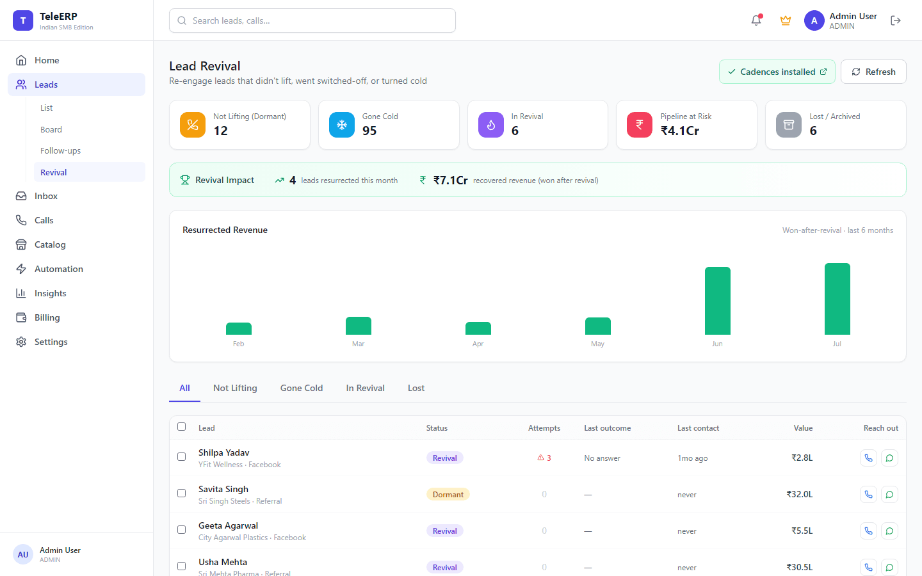Click the Attempts column header
This screenshot has height=576, width=922.
pos(544,428)
